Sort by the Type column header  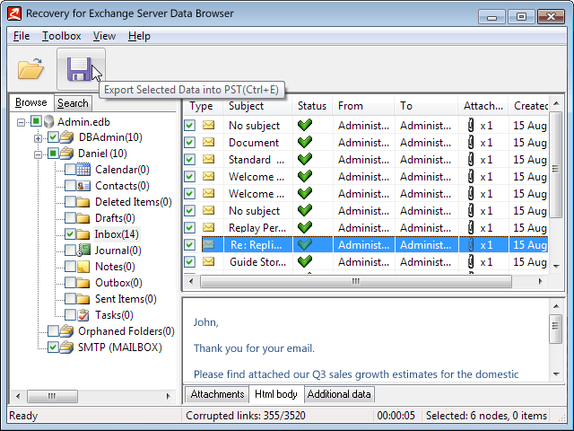pos(203,106)
